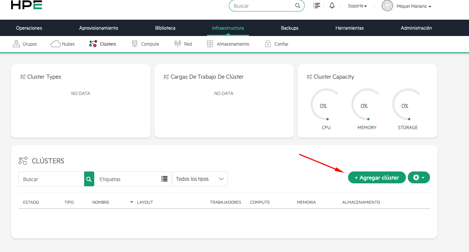
Task: Open the Etiquetas tag list selector icon
Action: [164, 179]
